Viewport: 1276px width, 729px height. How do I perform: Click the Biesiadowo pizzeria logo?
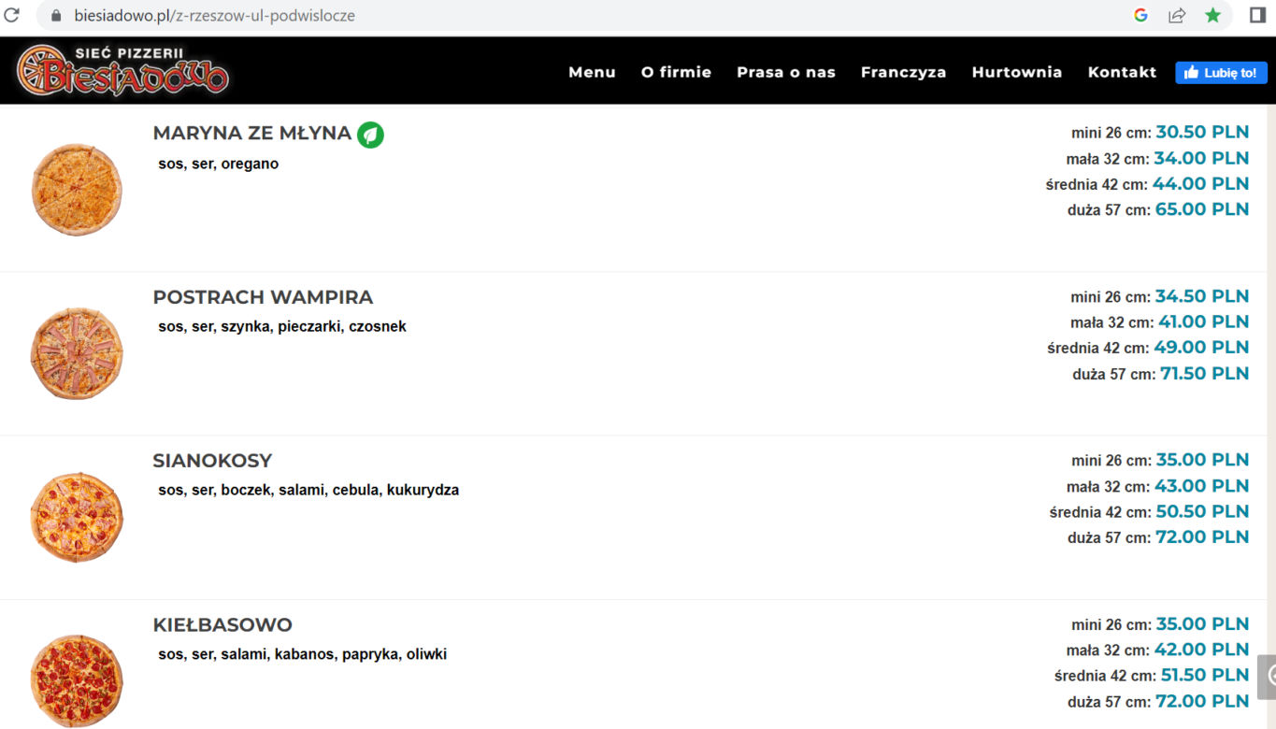122,70
